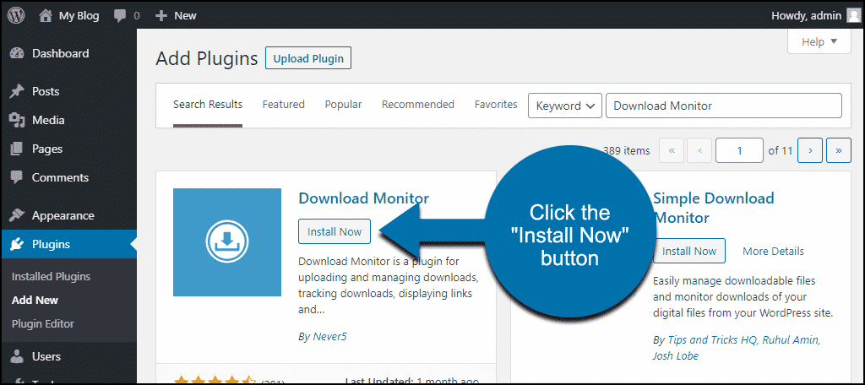Install the Download Monitor plugin
Image resolution: width=865 pixels, height=385 pixels.
coord(335,231)
